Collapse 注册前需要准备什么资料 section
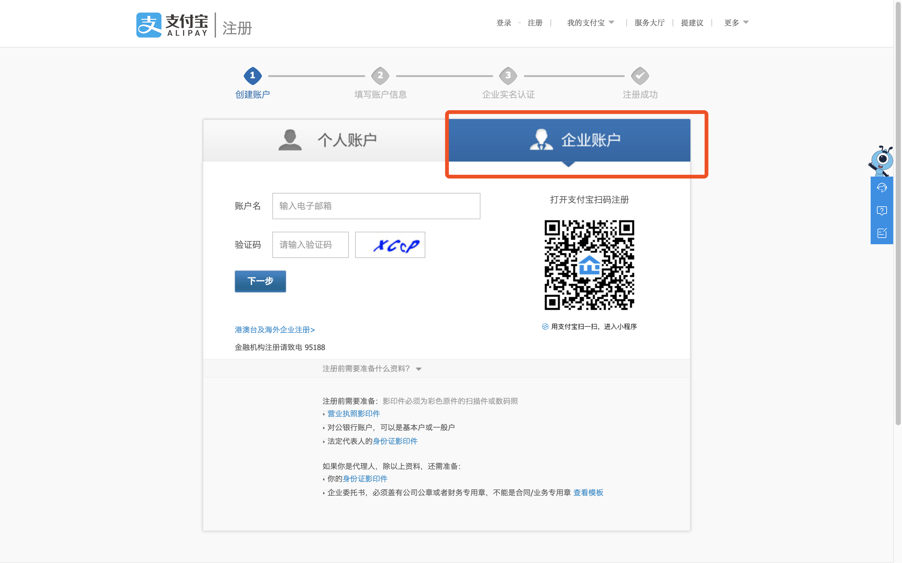This screenshot has width=902, height=563. pyautogui.click(x=371, y=369)
